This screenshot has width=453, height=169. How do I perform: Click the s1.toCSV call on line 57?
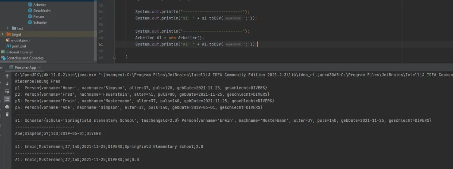(x=213, y=18)
